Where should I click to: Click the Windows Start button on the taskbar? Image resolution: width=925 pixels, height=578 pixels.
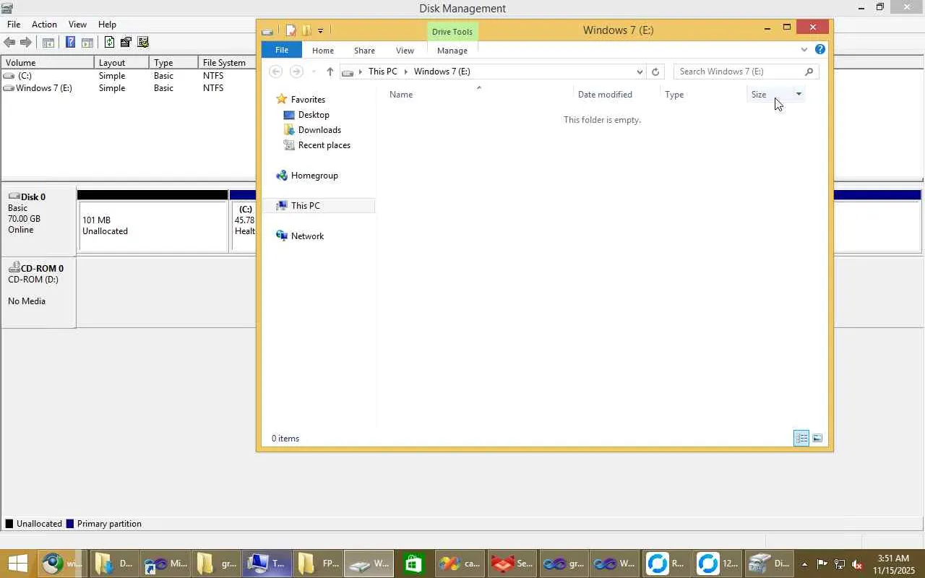coord(17,564)
